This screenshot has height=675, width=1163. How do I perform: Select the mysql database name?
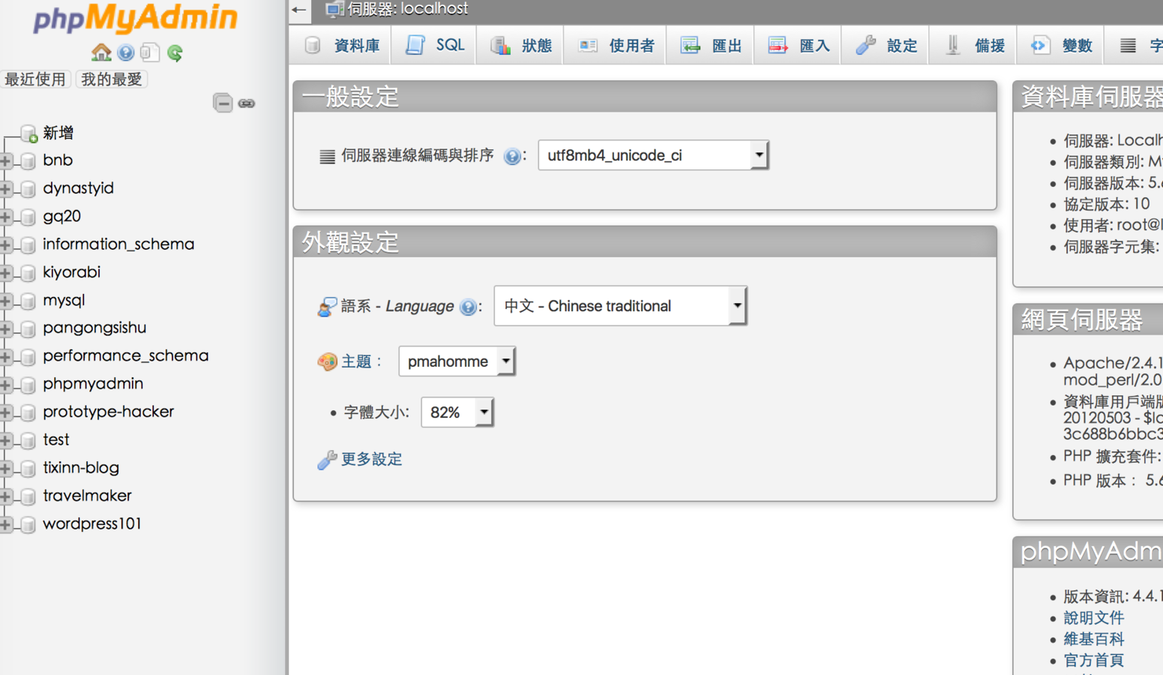[64, 300]
